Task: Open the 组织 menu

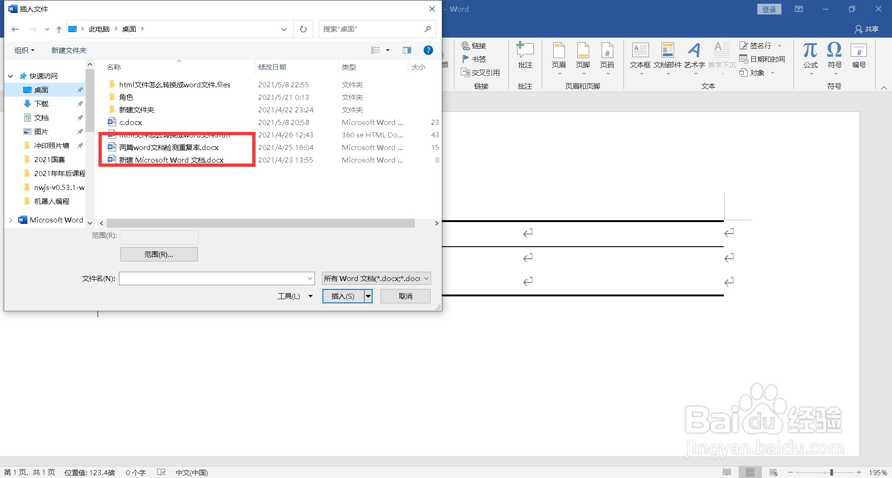Action: (24, 50)
